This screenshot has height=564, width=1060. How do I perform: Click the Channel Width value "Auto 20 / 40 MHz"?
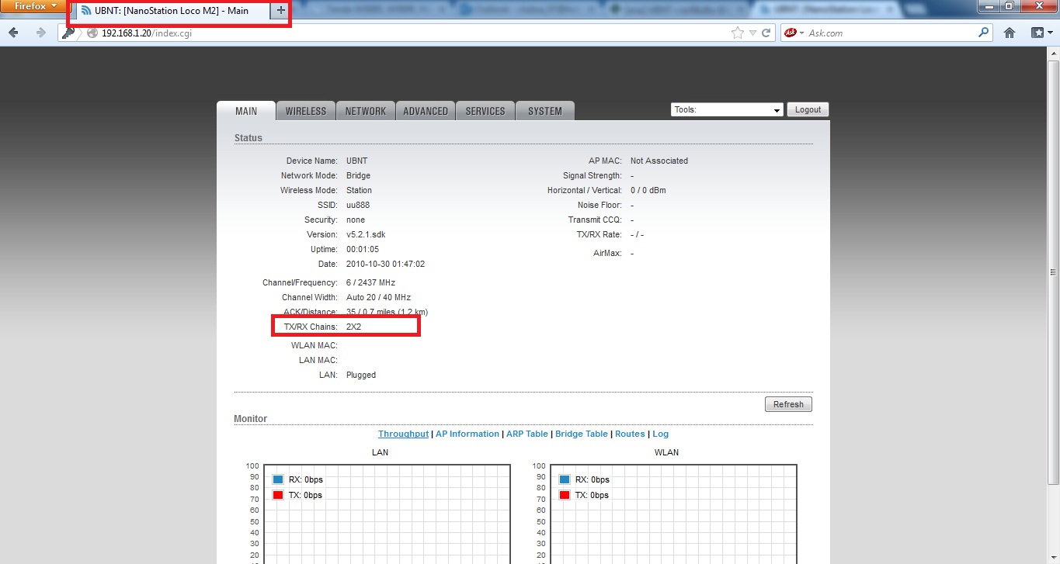click(378, 297)
